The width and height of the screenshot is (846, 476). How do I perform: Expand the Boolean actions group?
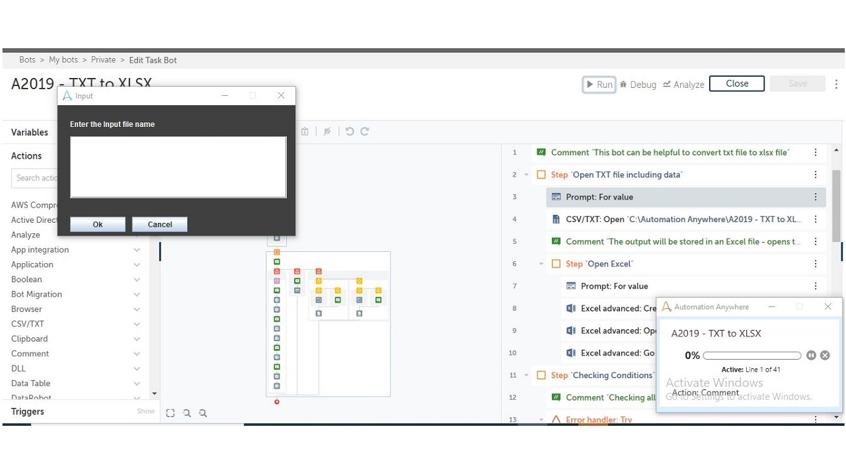tap(137, 280)
